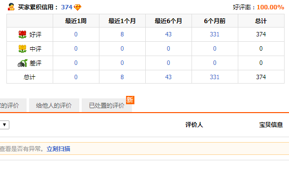
Task: Click the buyer avatar icon
Action: coord(11,7)
